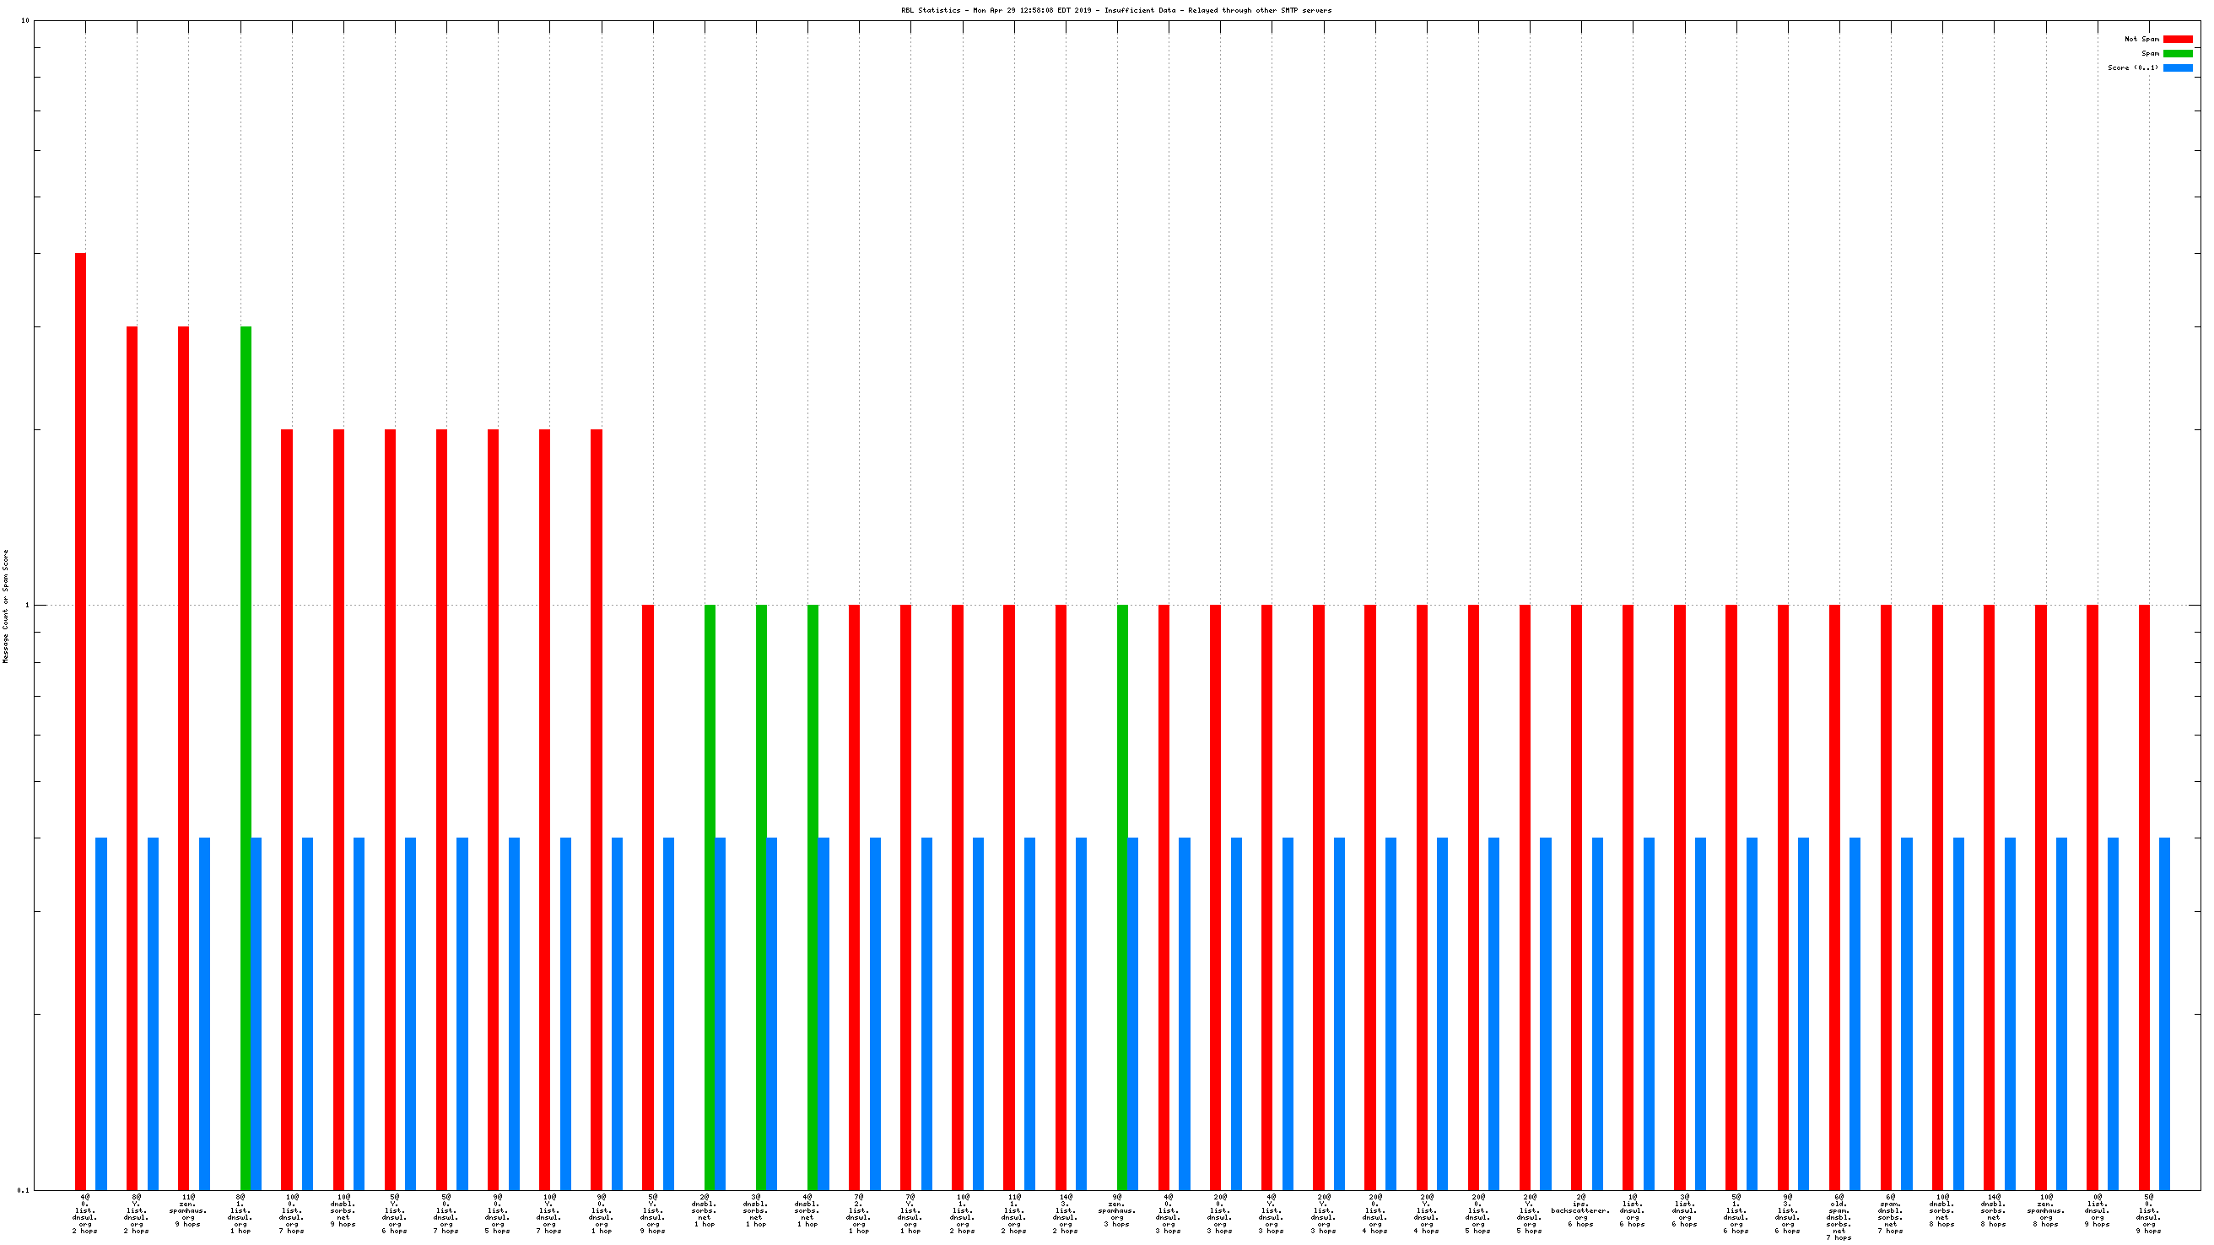Click the Not Spam legend label

[x=2141, y=40]
